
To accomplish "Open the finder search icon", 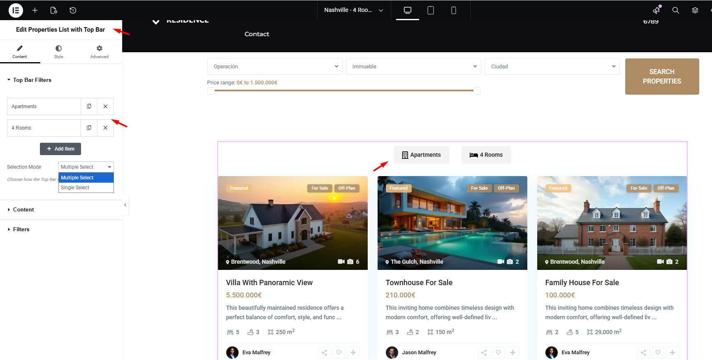I will pos(675,10).
